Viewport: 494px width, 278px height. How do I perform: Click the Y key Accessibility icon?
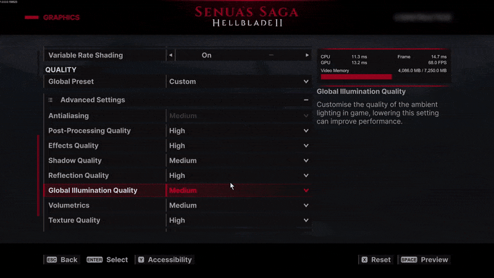(141, 260)
